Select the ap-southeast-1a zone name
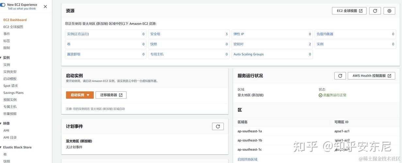Screen dimensions: 402x163 249,131
